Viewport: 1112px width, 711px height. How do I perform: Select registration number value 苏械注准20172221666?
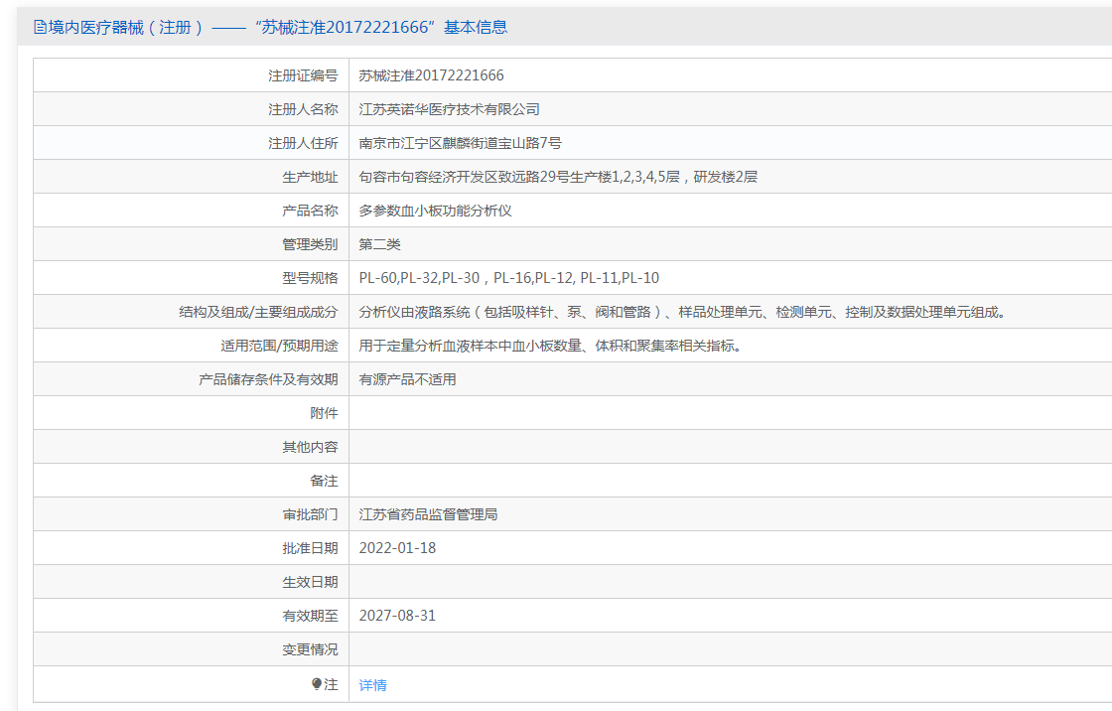[x=431, y=75]
